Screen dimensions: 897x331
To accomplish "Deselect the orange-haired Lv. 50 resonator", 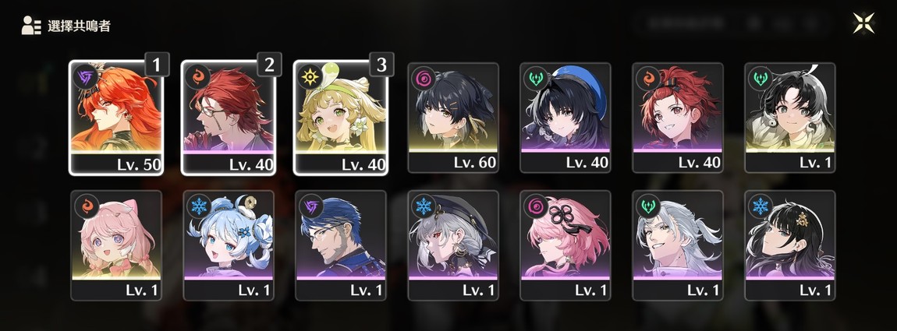I will coord(116,118).
